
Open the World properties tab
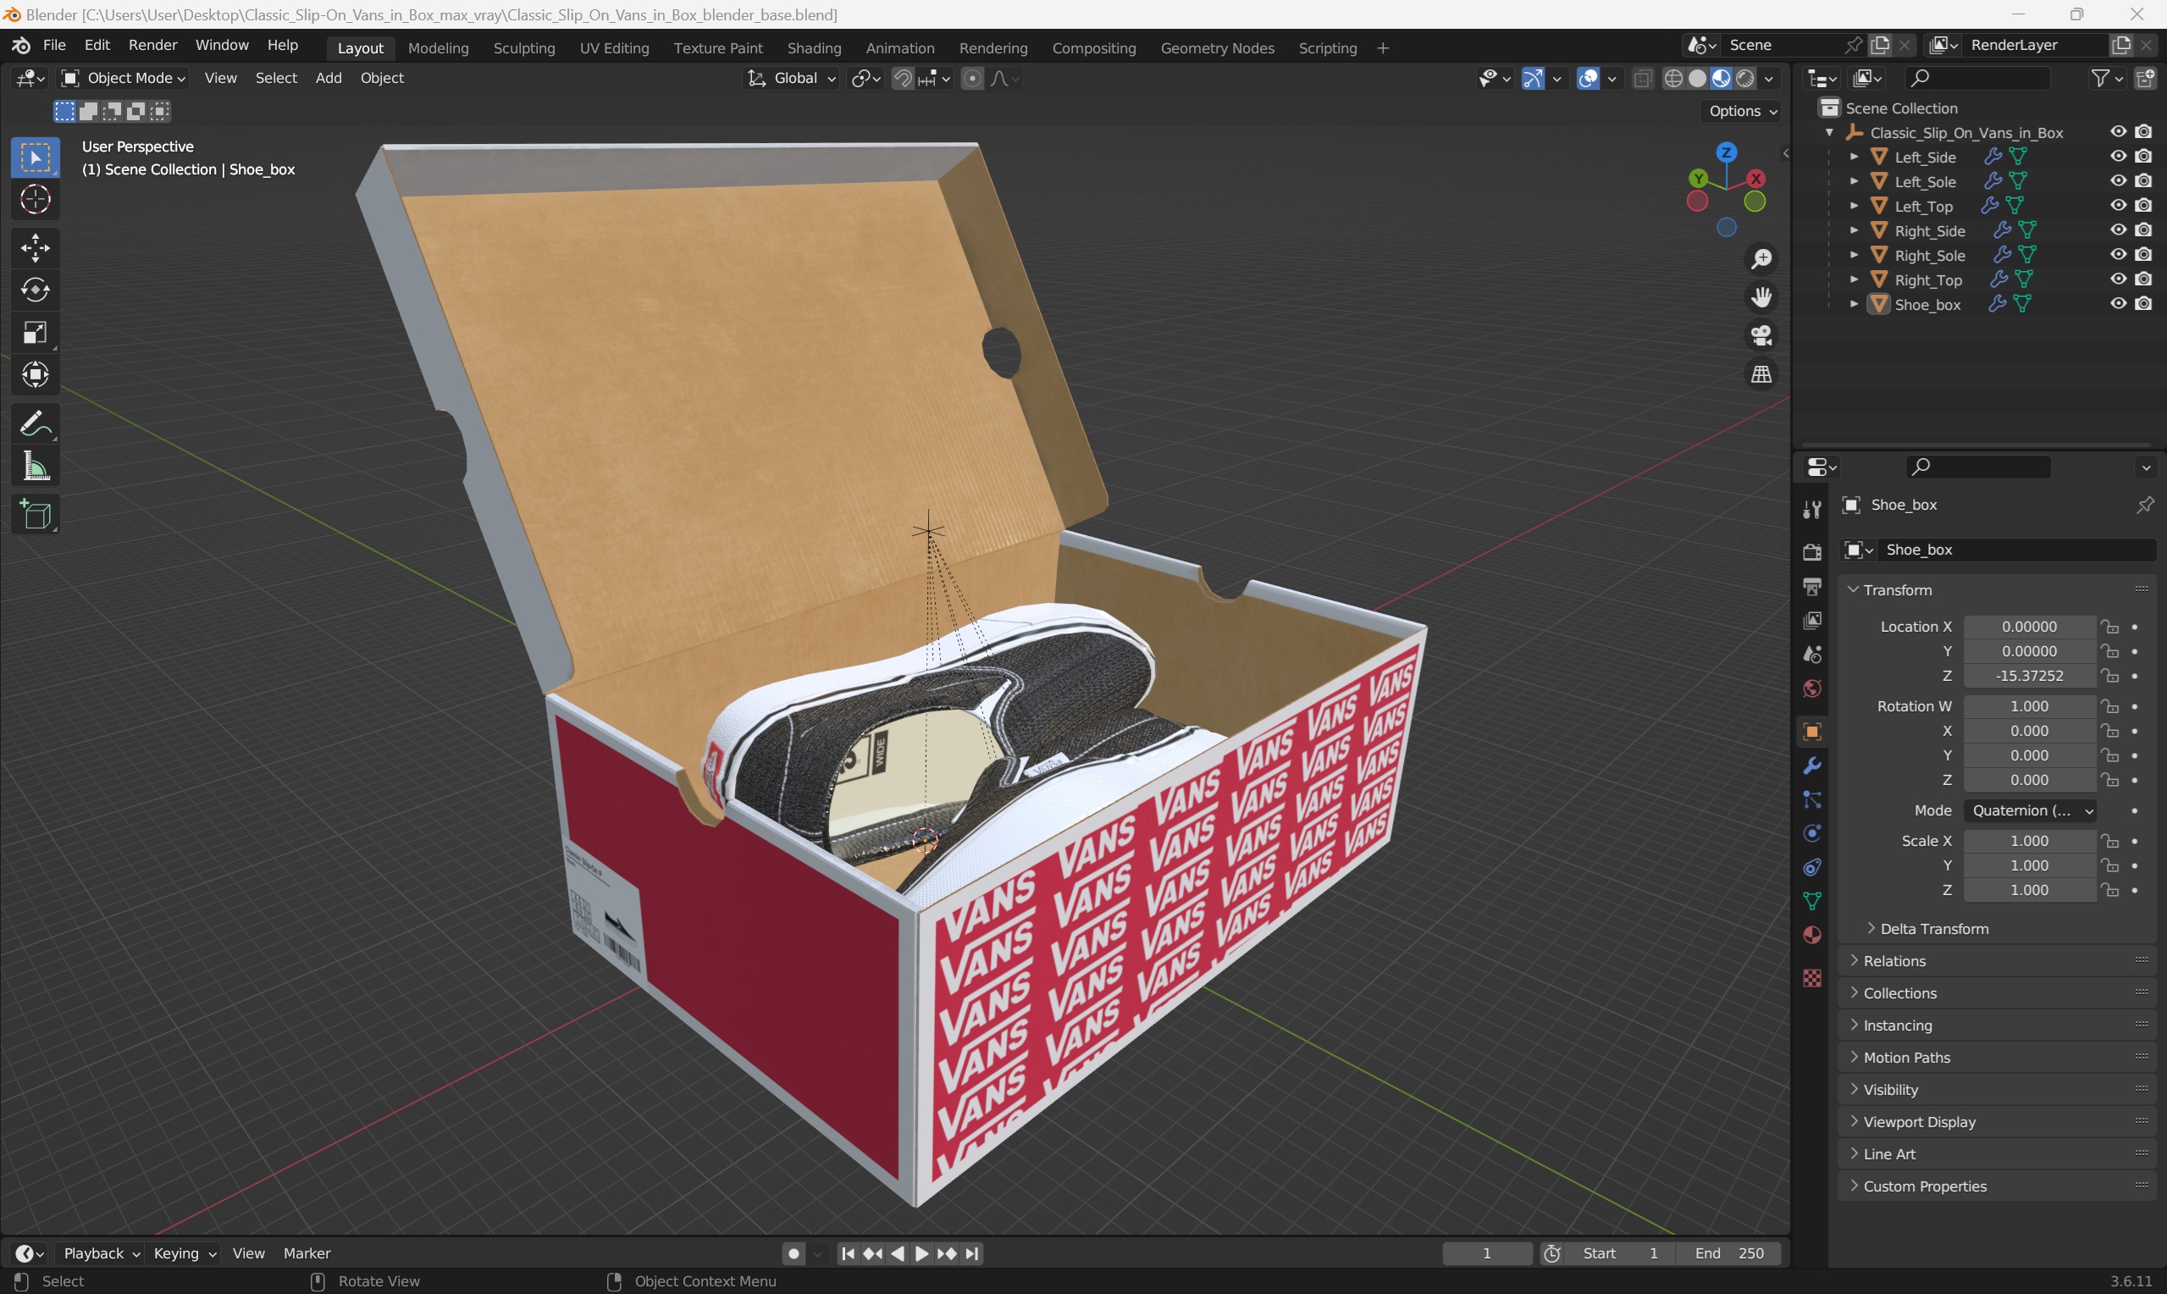(1812, 688)
